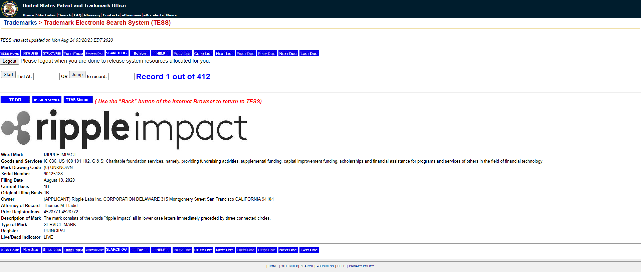Open eBiz alerts header link

point(154,15)
